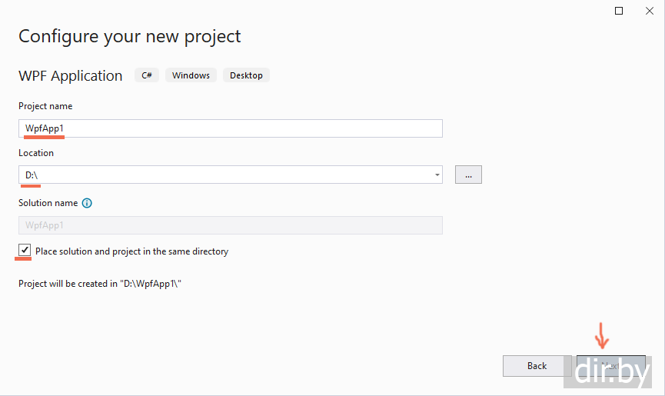
Task: Close the Configure your new project dialog
Action: (648, 11)
